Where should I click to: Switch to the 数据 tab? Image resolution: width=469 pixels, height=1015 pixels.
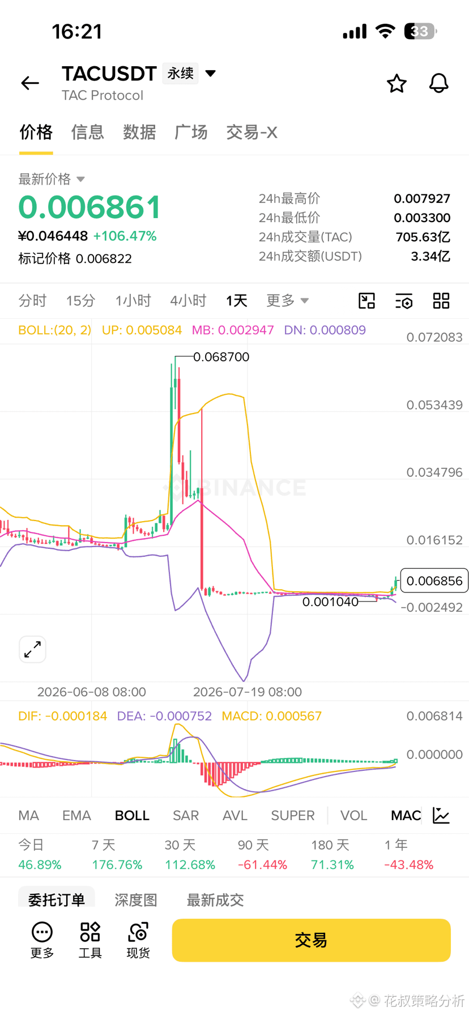pos(139,132)
